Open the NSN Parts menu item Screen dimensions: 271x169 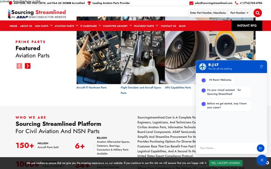coord(42,26)
